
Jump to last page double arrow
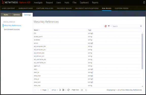(63, 90)
